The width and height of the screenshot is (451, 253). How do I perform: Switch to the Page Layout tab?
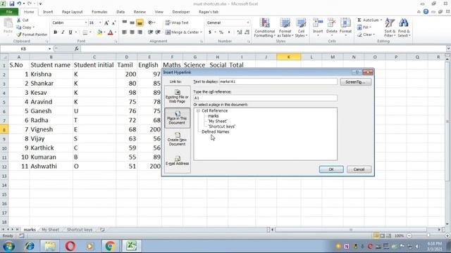[72, 12]
